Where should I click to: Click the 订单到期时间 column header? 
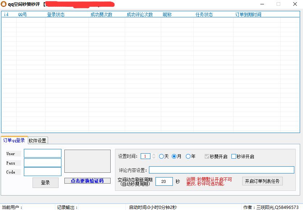tap(248, 15)
